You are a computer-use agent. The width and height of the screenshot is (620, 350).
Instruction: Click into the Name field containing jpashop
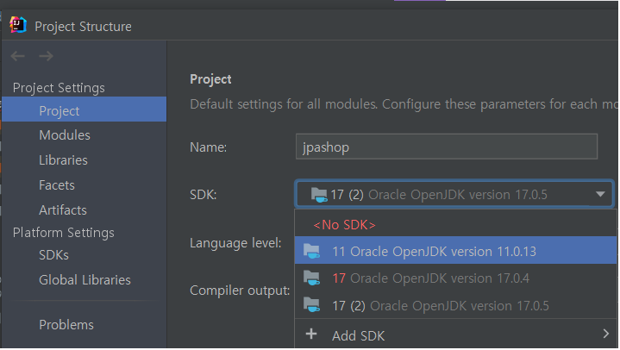[447, 147]
